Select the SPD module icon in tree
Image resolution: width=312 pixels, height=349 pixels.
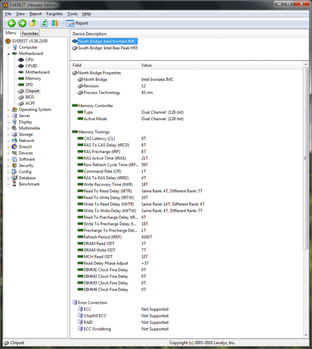21,84
